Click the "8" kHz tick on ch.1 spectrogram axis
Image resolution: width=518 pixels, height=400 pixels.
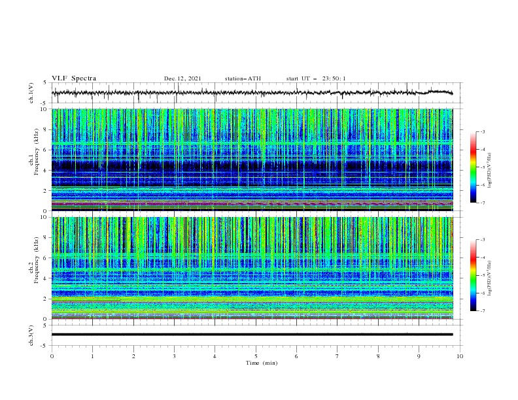pyautogui.click(x=46, y=129)
